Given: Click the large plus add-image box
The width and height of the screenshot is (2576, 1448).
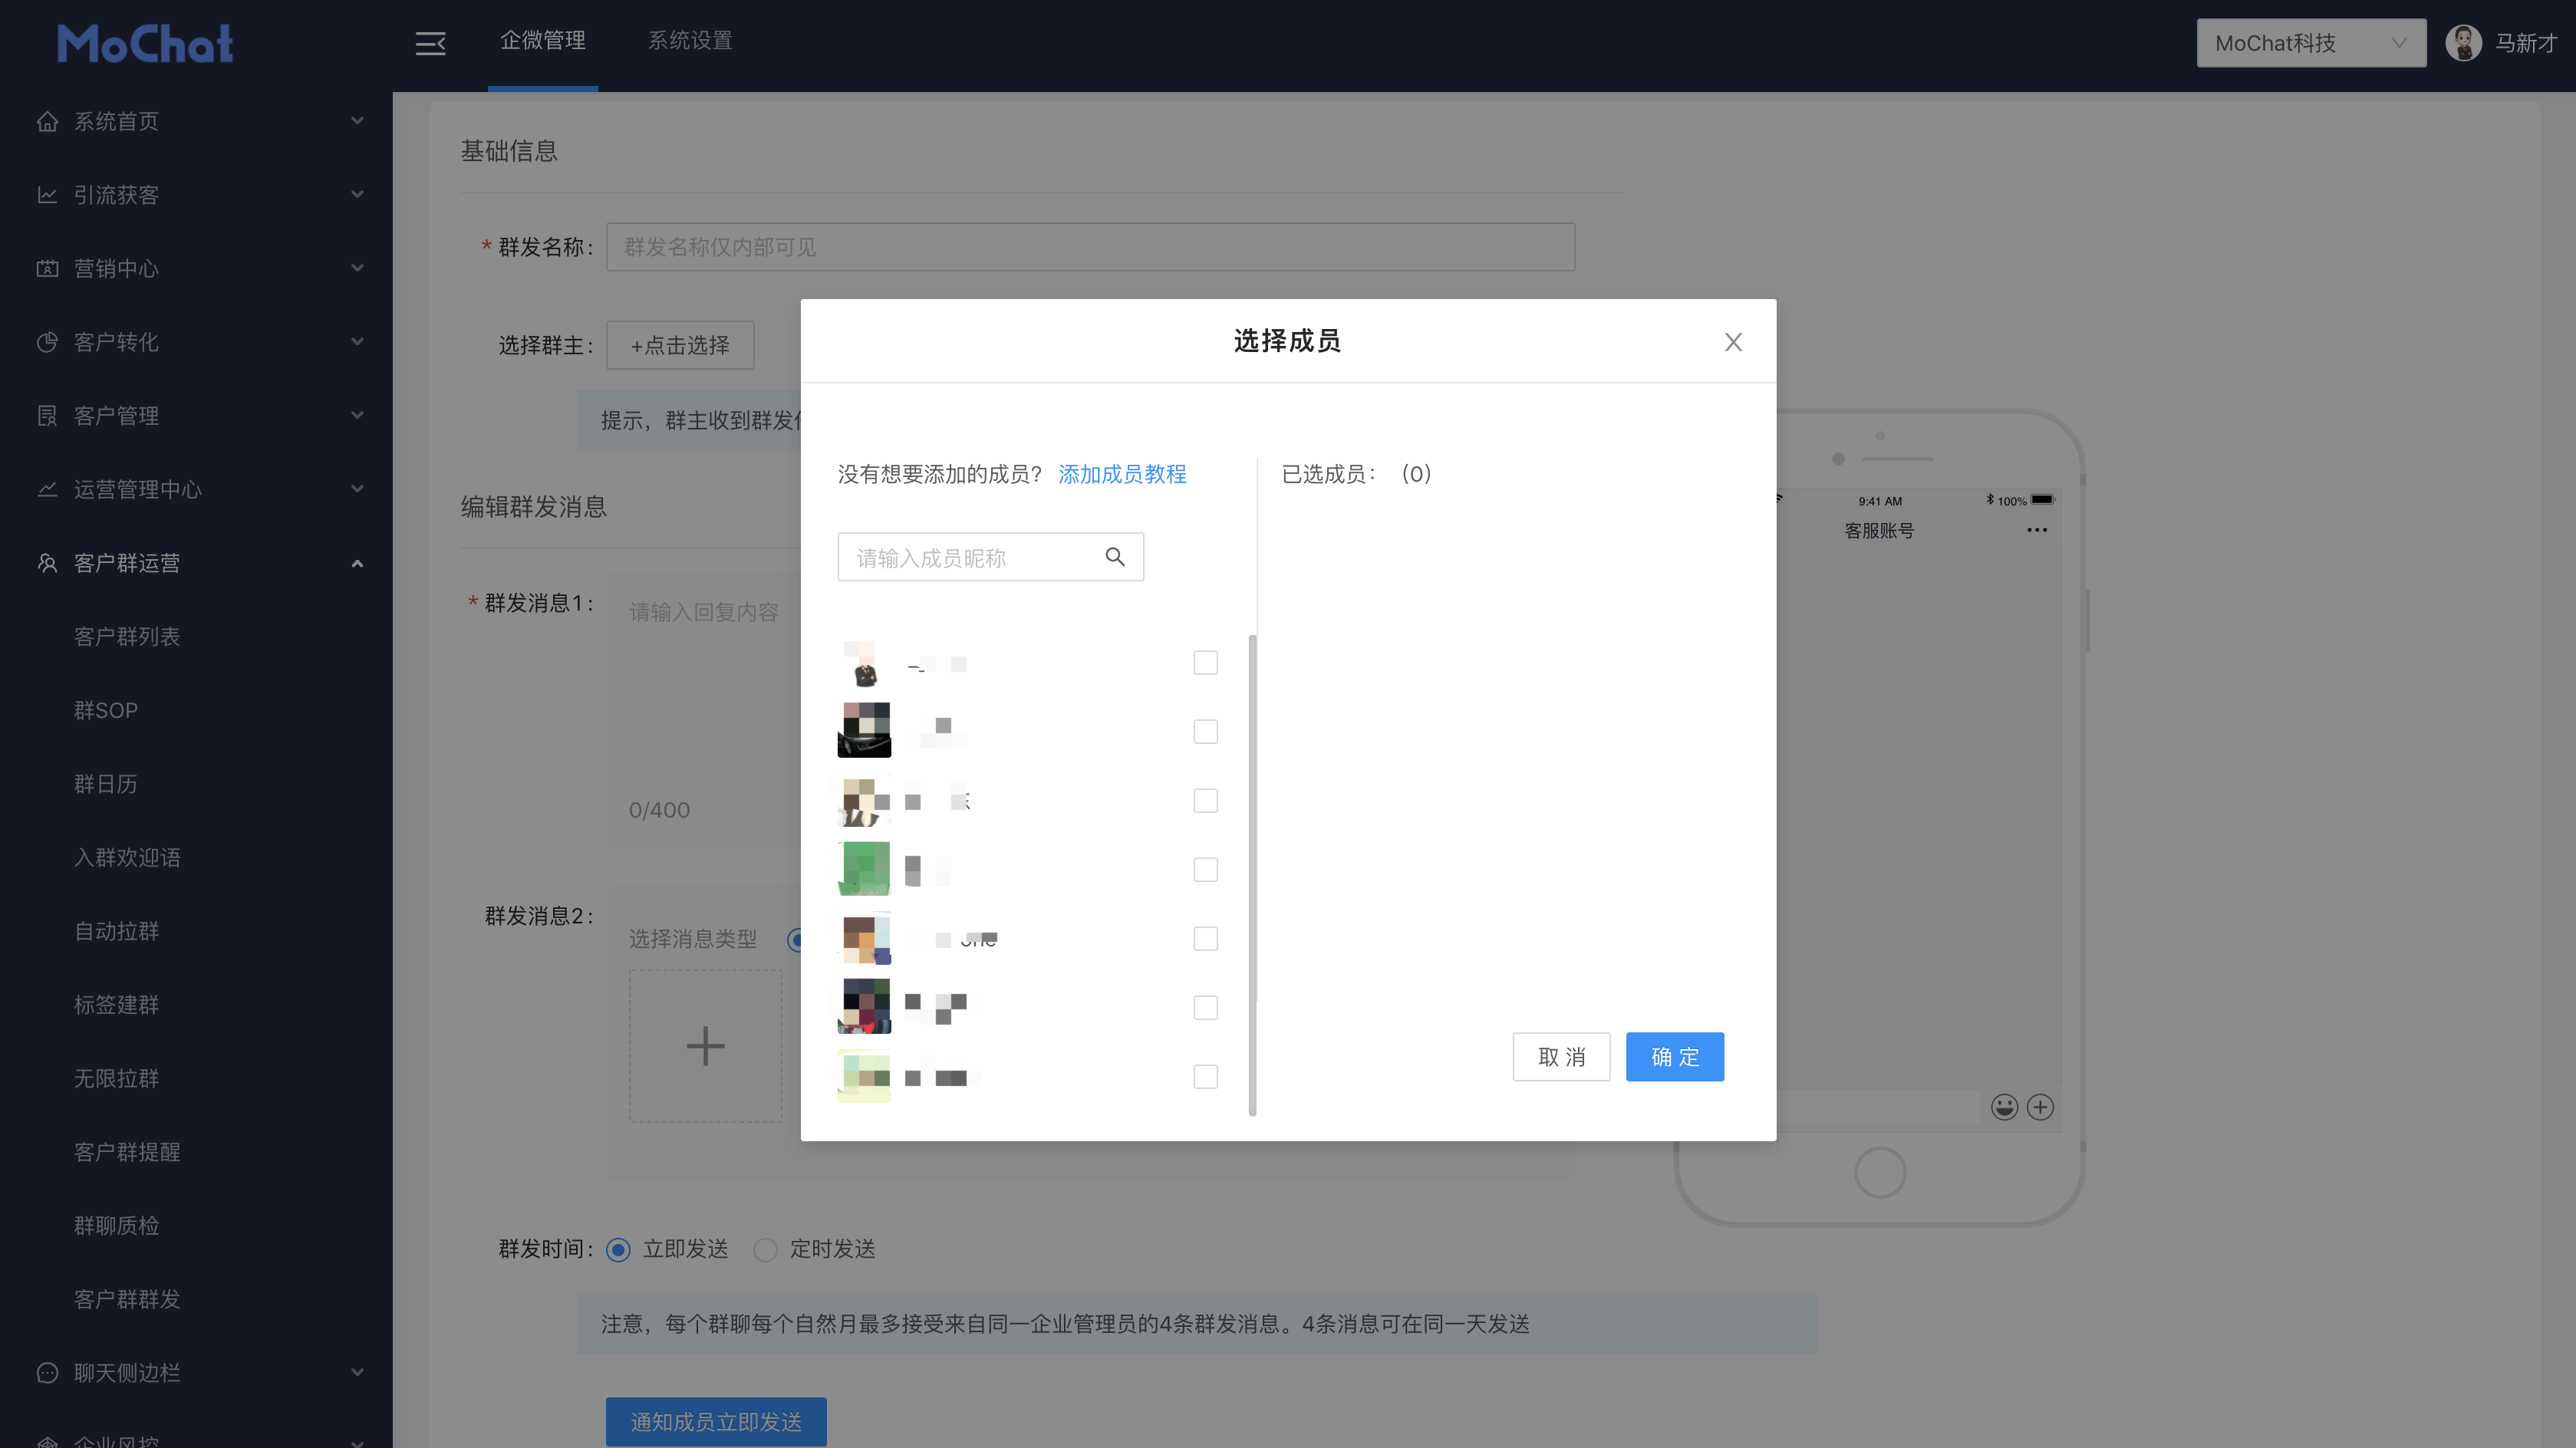Looking at the screenshot, I should 705,1046.
